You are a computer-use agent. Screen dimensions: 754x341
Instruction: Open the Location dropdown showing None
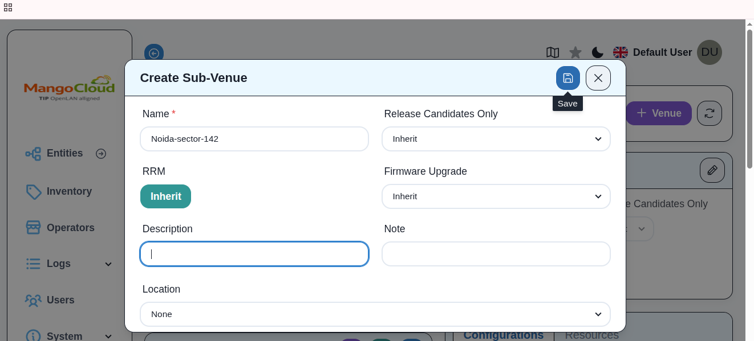375,314
